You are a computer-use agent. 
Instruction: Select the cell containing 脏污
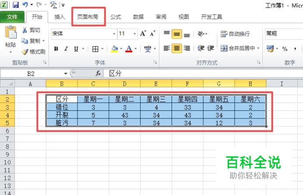62,123
